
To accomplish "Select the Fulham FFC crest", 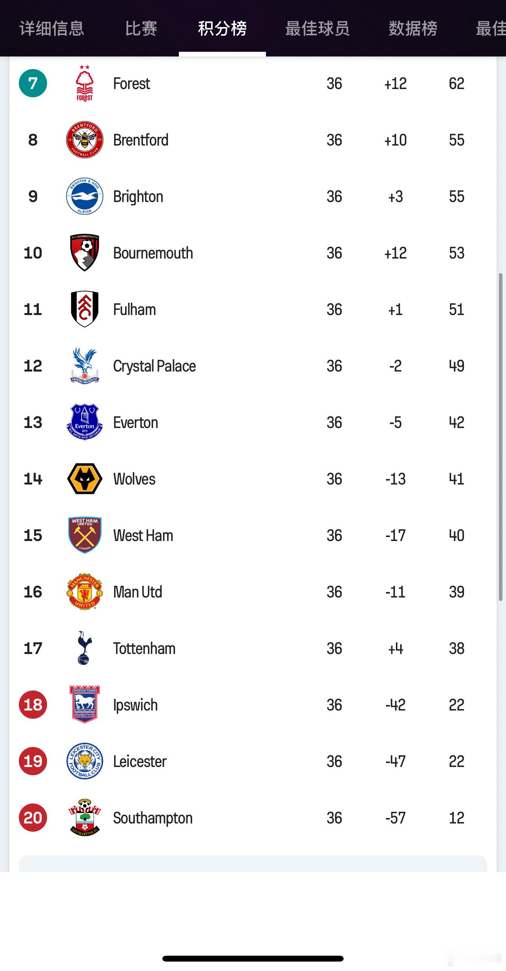I will click(x=84, y=309).
